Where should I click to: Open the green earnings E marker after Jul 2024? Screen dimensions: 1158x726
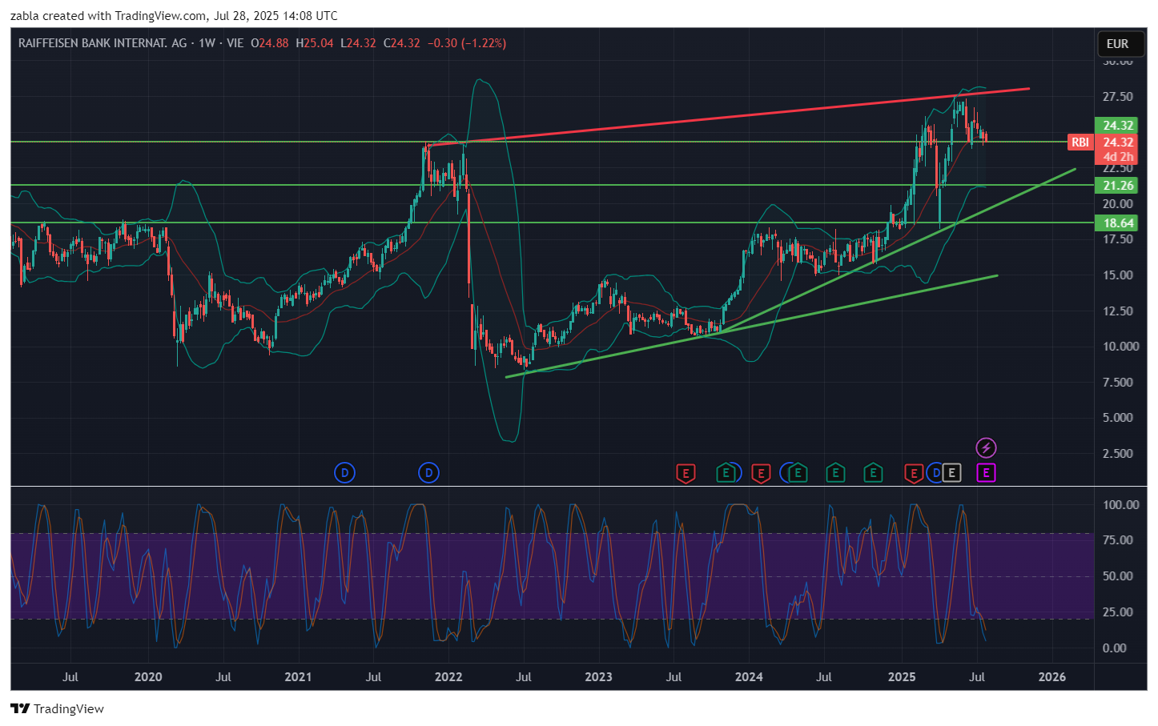(x=835, y=473)
